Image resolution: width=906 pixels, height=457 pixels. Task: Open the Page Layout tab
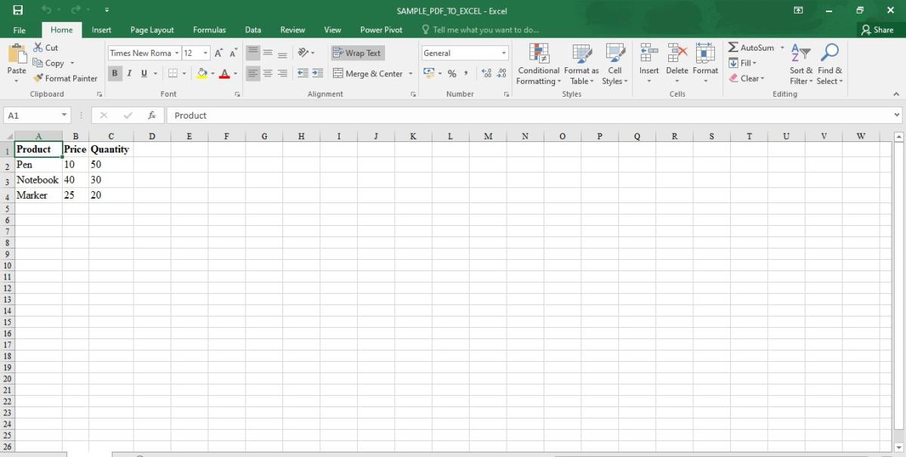click(152, 30)
